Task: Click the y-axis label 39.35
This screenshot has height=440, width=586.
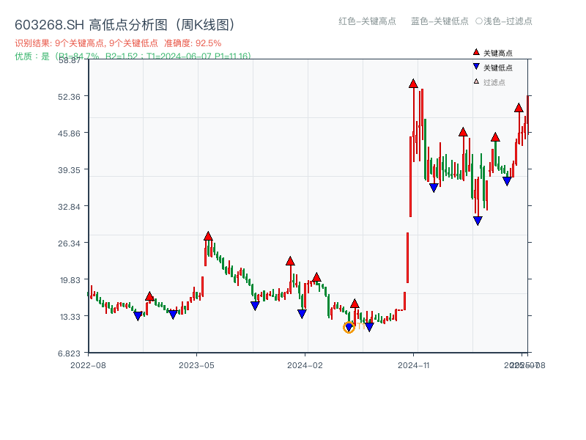Action: [x=69, y=170]
